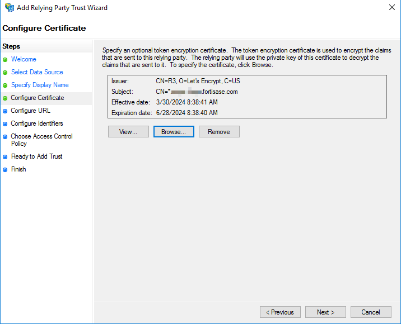Click blue bullet beside Configure URL
Screen dimensions: 401x324
coord(5,111)
